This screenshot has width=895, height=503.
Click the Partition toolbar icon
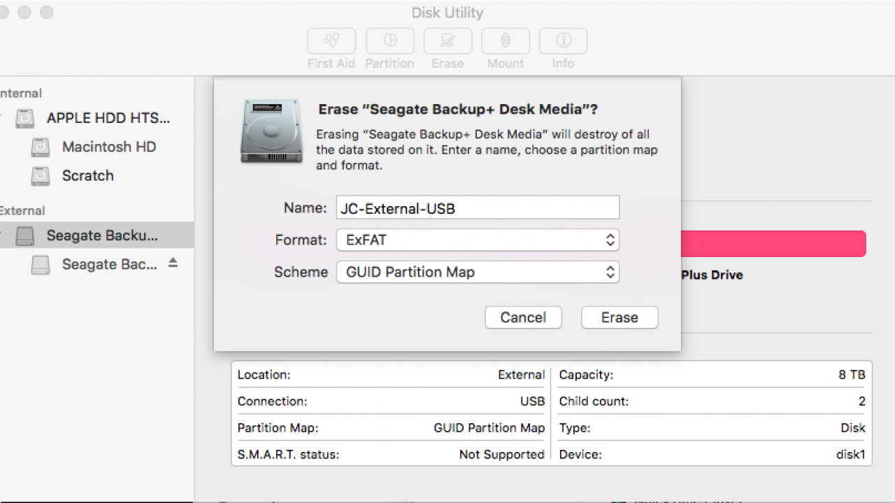point(389,41)
